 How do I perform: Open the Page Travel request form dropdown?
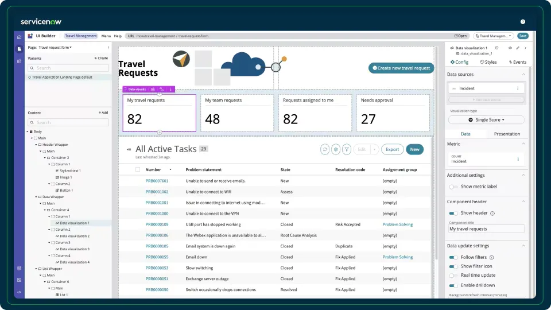point(55,48)
